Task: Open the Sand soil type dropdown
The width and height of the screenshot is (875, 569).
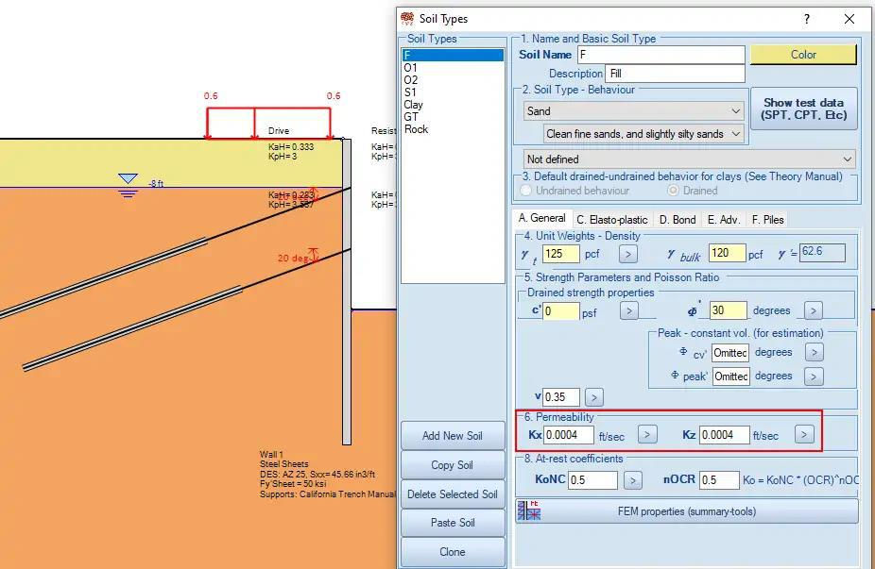Action: (633, 111)
